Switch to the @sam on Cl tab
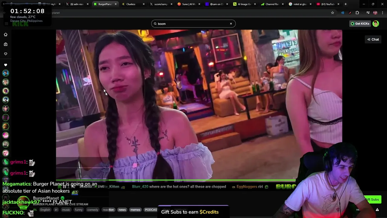The image size is (387, 218). tap(216, 4)
